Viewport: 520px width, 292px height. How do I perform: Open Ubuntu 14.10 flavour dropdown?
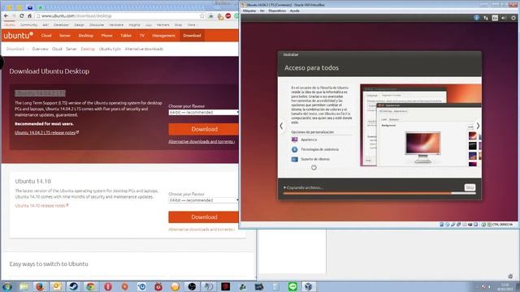203,200
